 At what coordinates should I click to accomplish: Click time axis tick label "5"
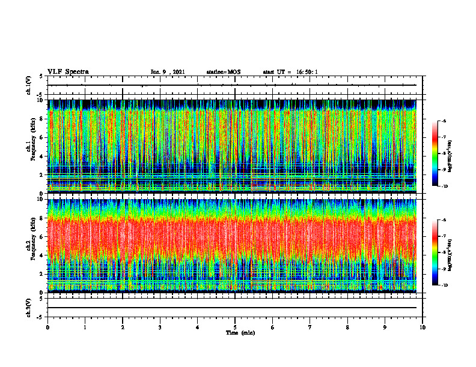coord(235,327)
